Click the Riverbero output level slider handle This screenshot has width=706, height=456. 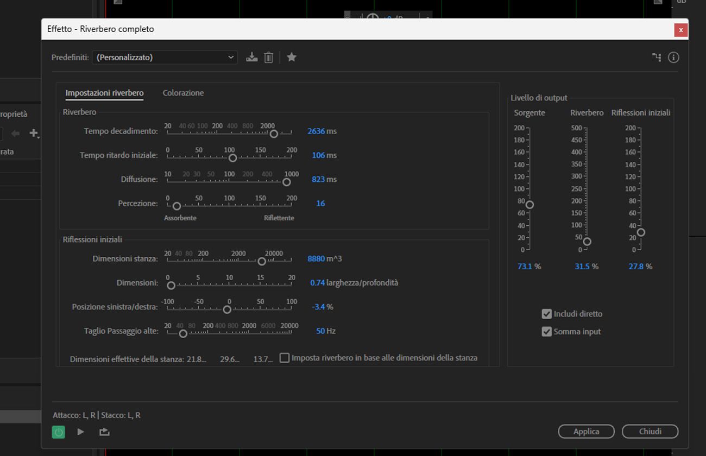pos(587,242)
